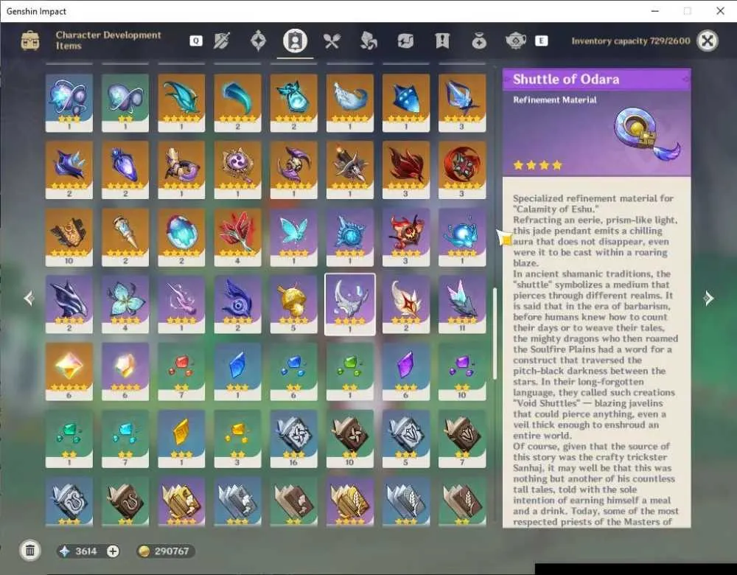Select the golden mushroom item with count 5
This screenshot has width=737, height=575.
294,304
